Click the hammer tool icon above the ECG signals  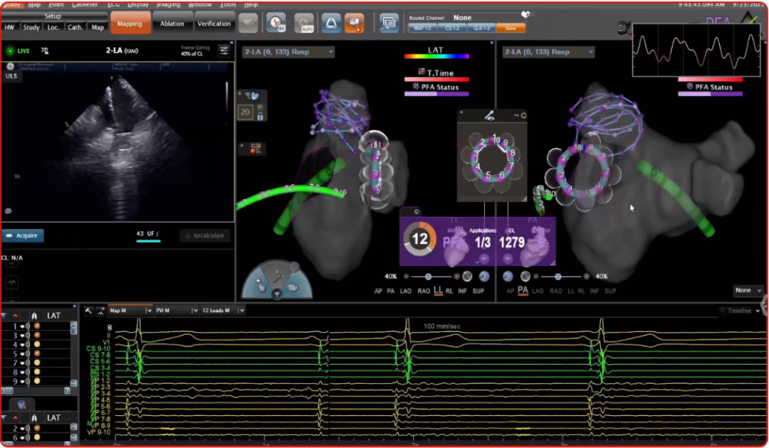click(x=89, y=311)
